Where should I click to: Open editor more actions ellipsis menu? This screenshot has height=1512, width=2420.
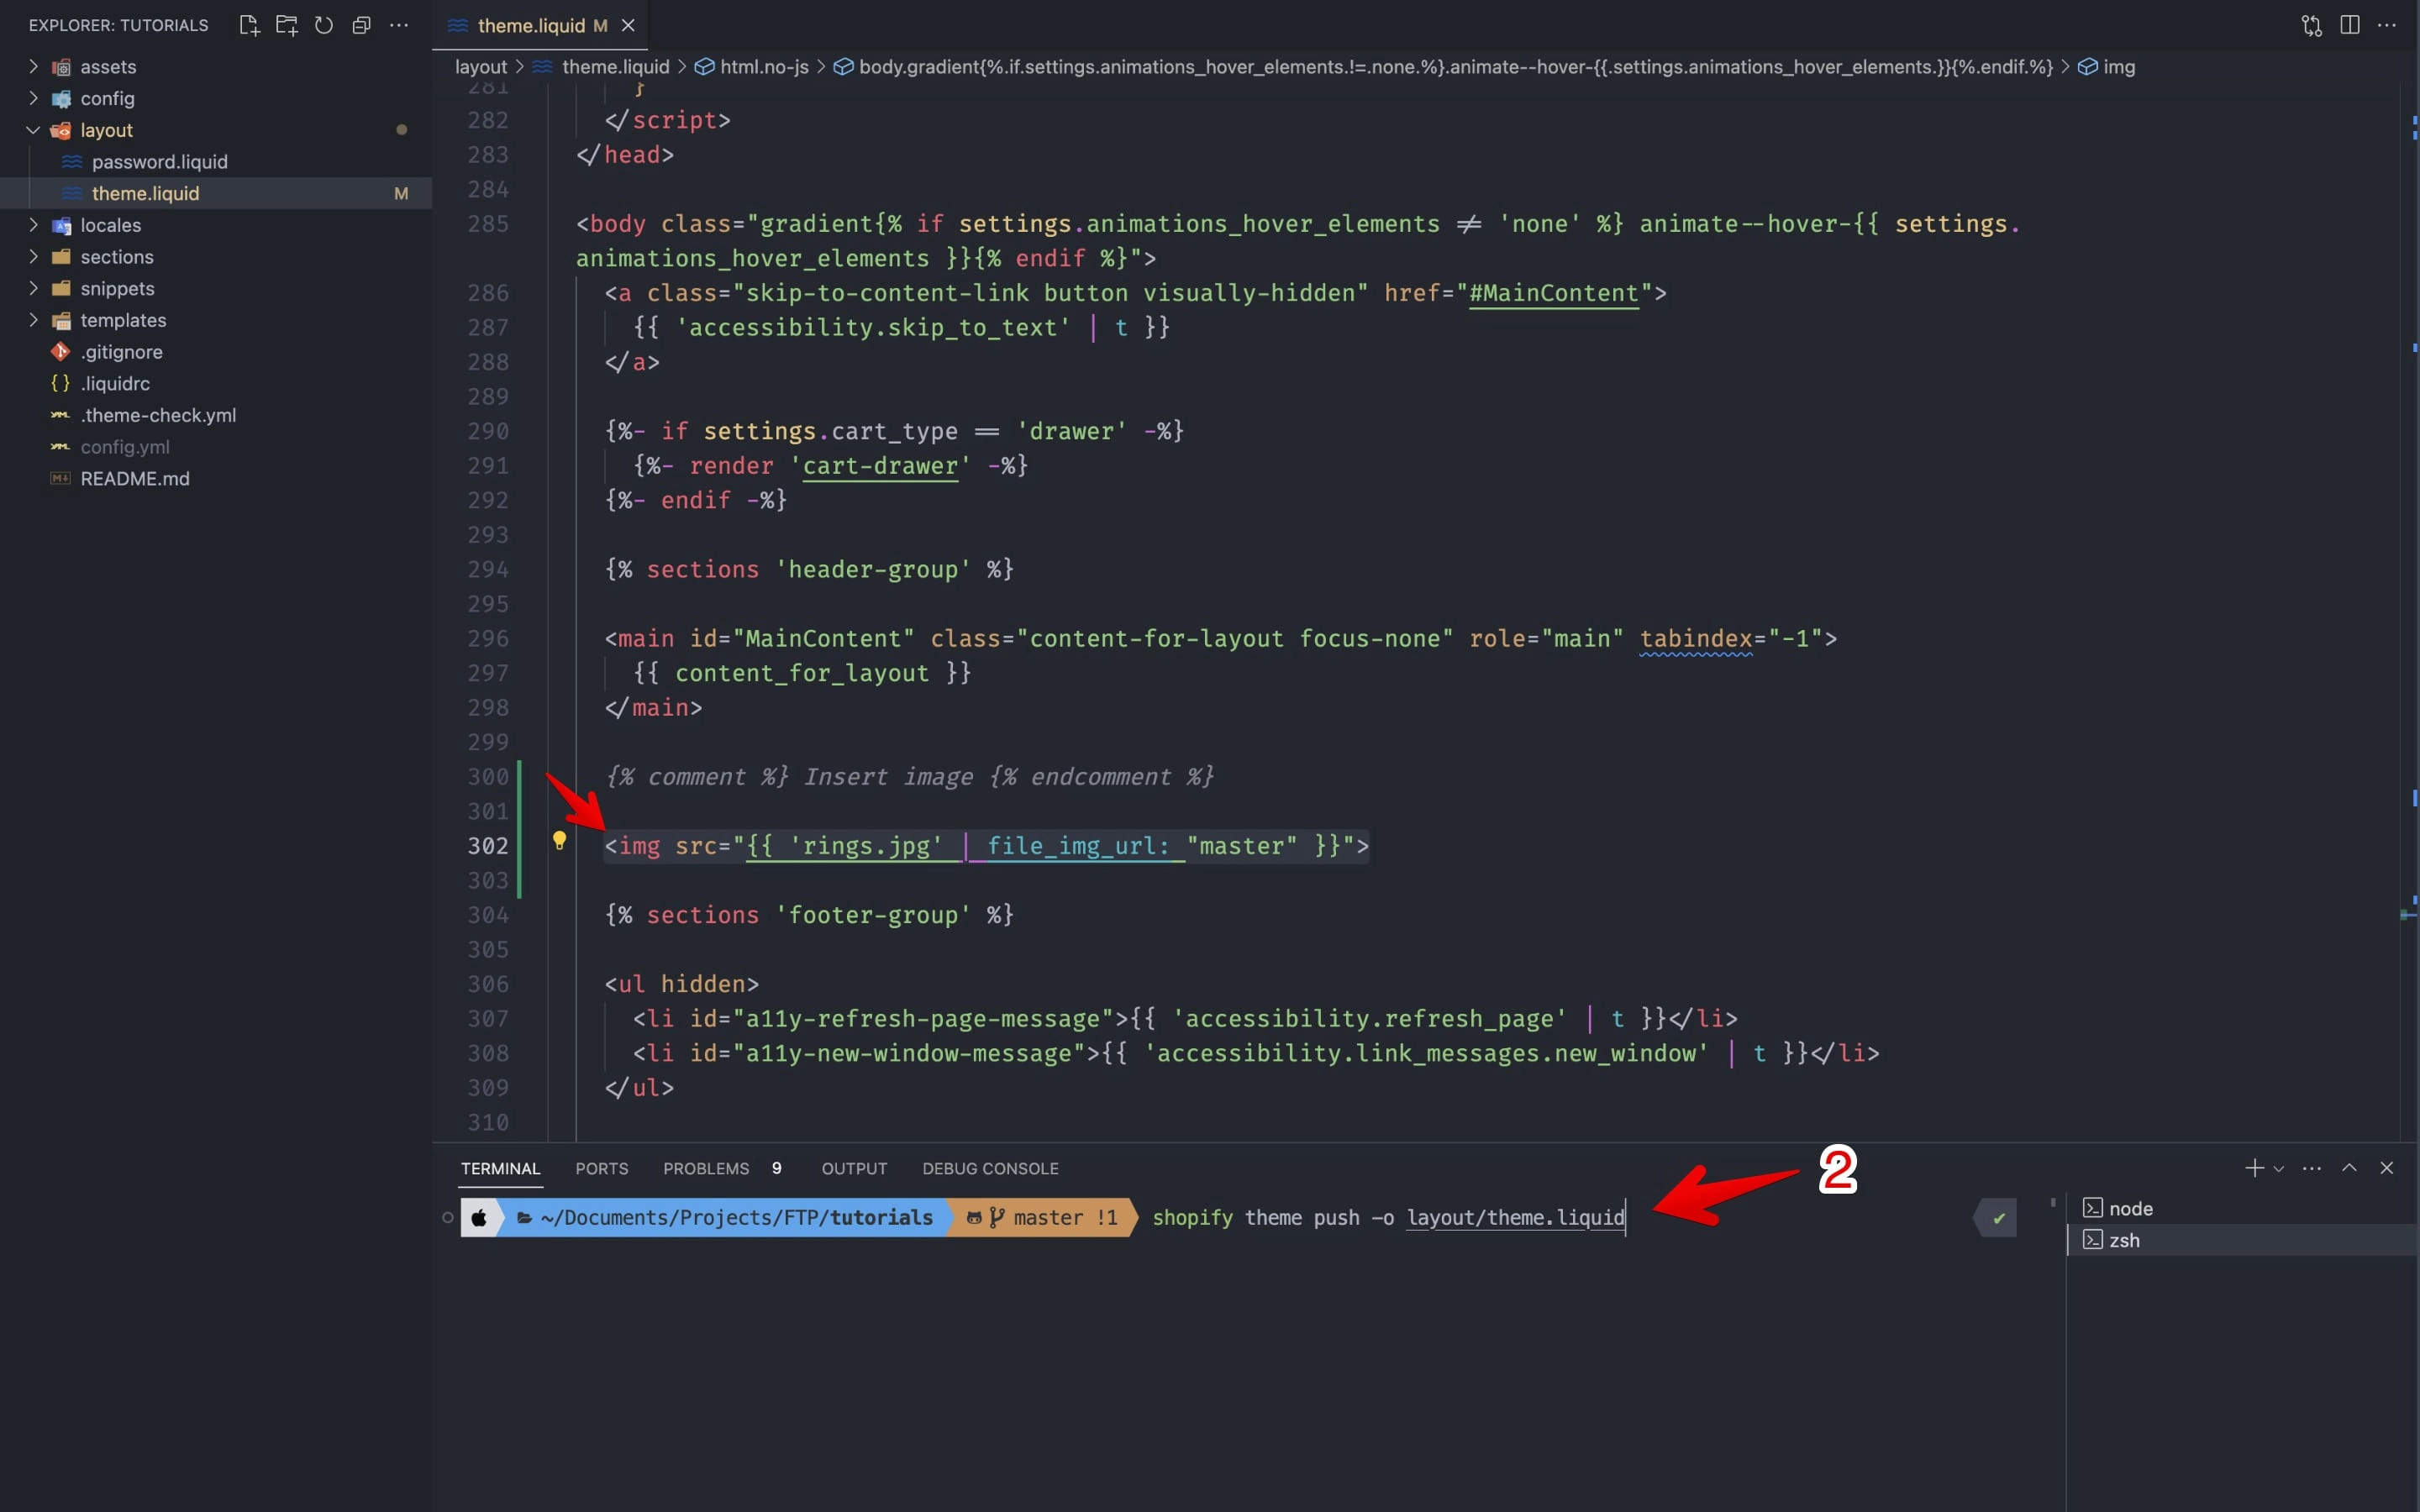point(2387,25)
